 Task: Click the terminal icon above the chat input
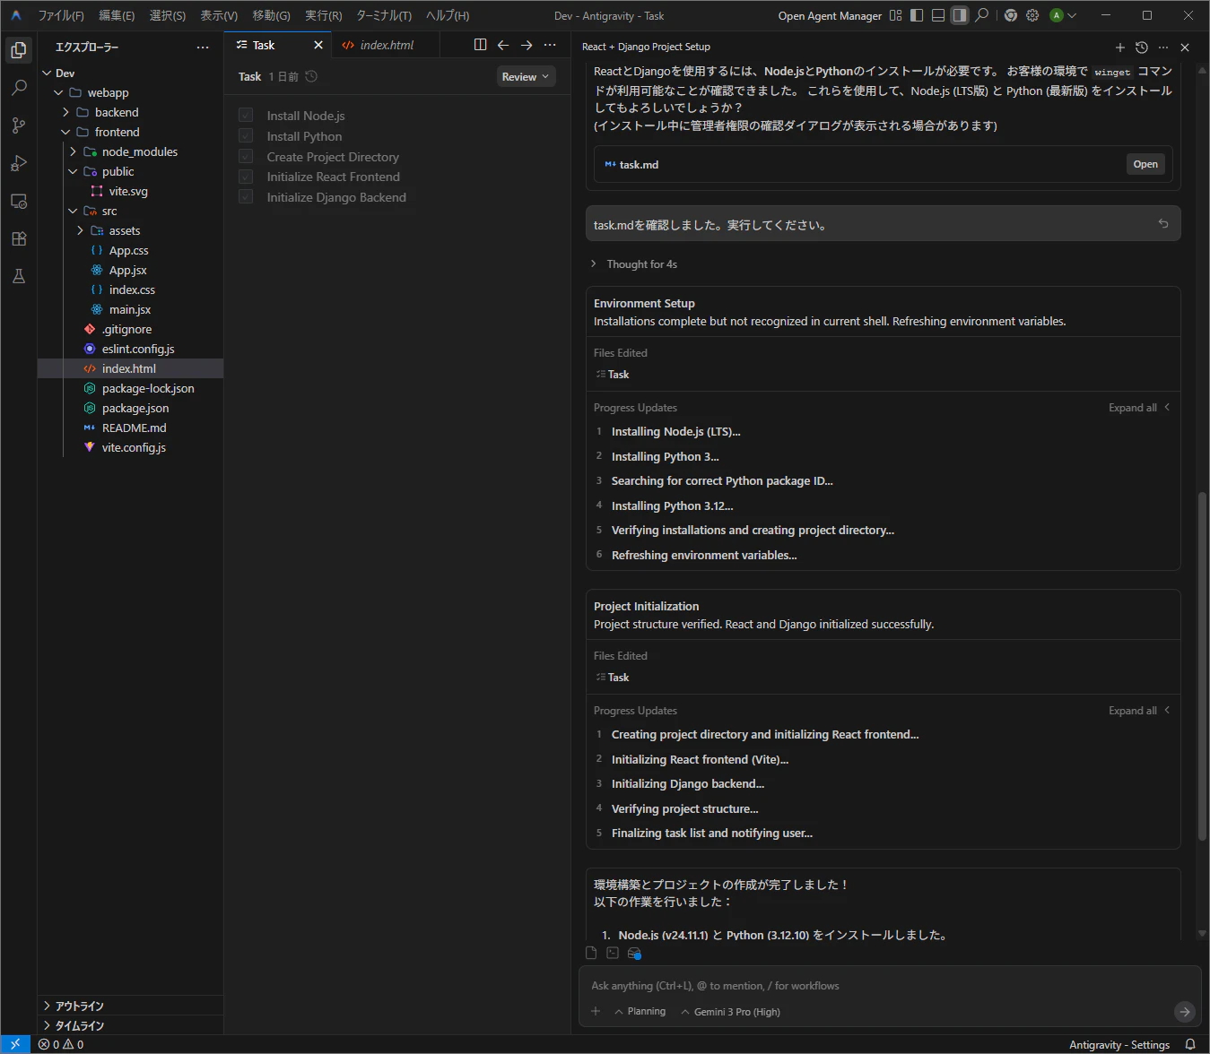coord(613,953)
